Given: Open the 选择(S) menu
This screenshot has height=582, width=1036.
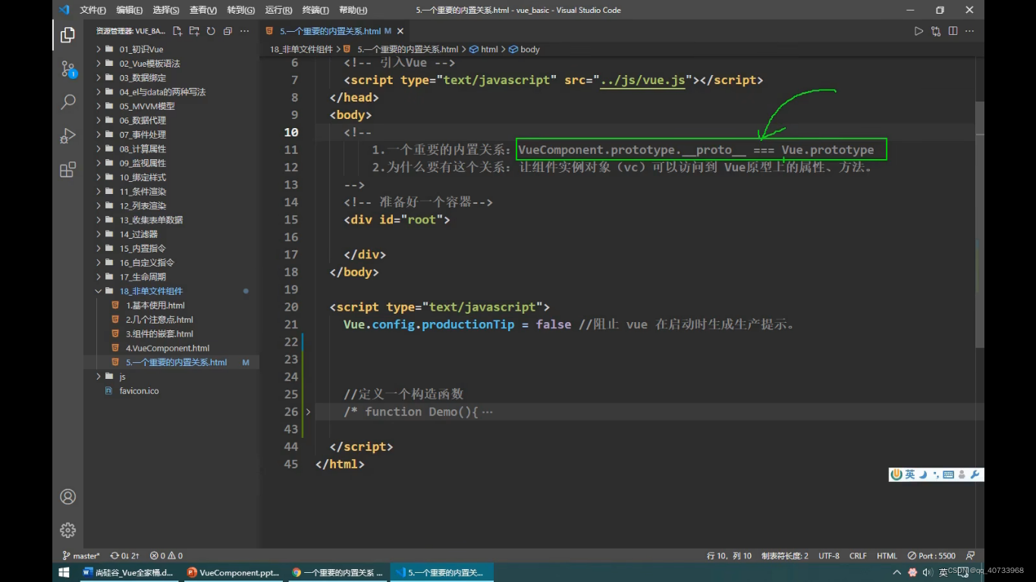Looking at the screenshot, I should click(x=165, y=10).
